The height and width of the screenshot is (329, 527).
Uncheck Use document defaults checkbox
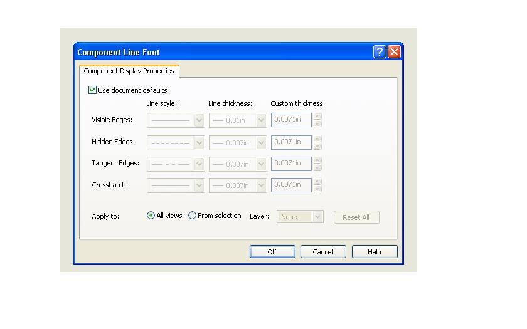click(92, 90)
